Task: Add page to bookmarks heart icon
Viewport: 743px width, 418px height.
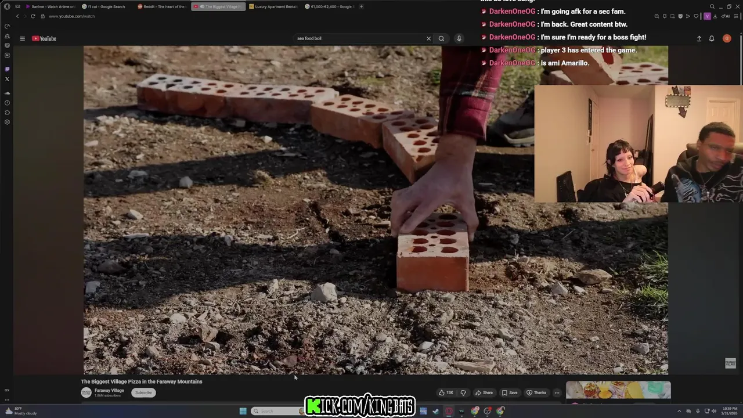Action: point(696,16)
